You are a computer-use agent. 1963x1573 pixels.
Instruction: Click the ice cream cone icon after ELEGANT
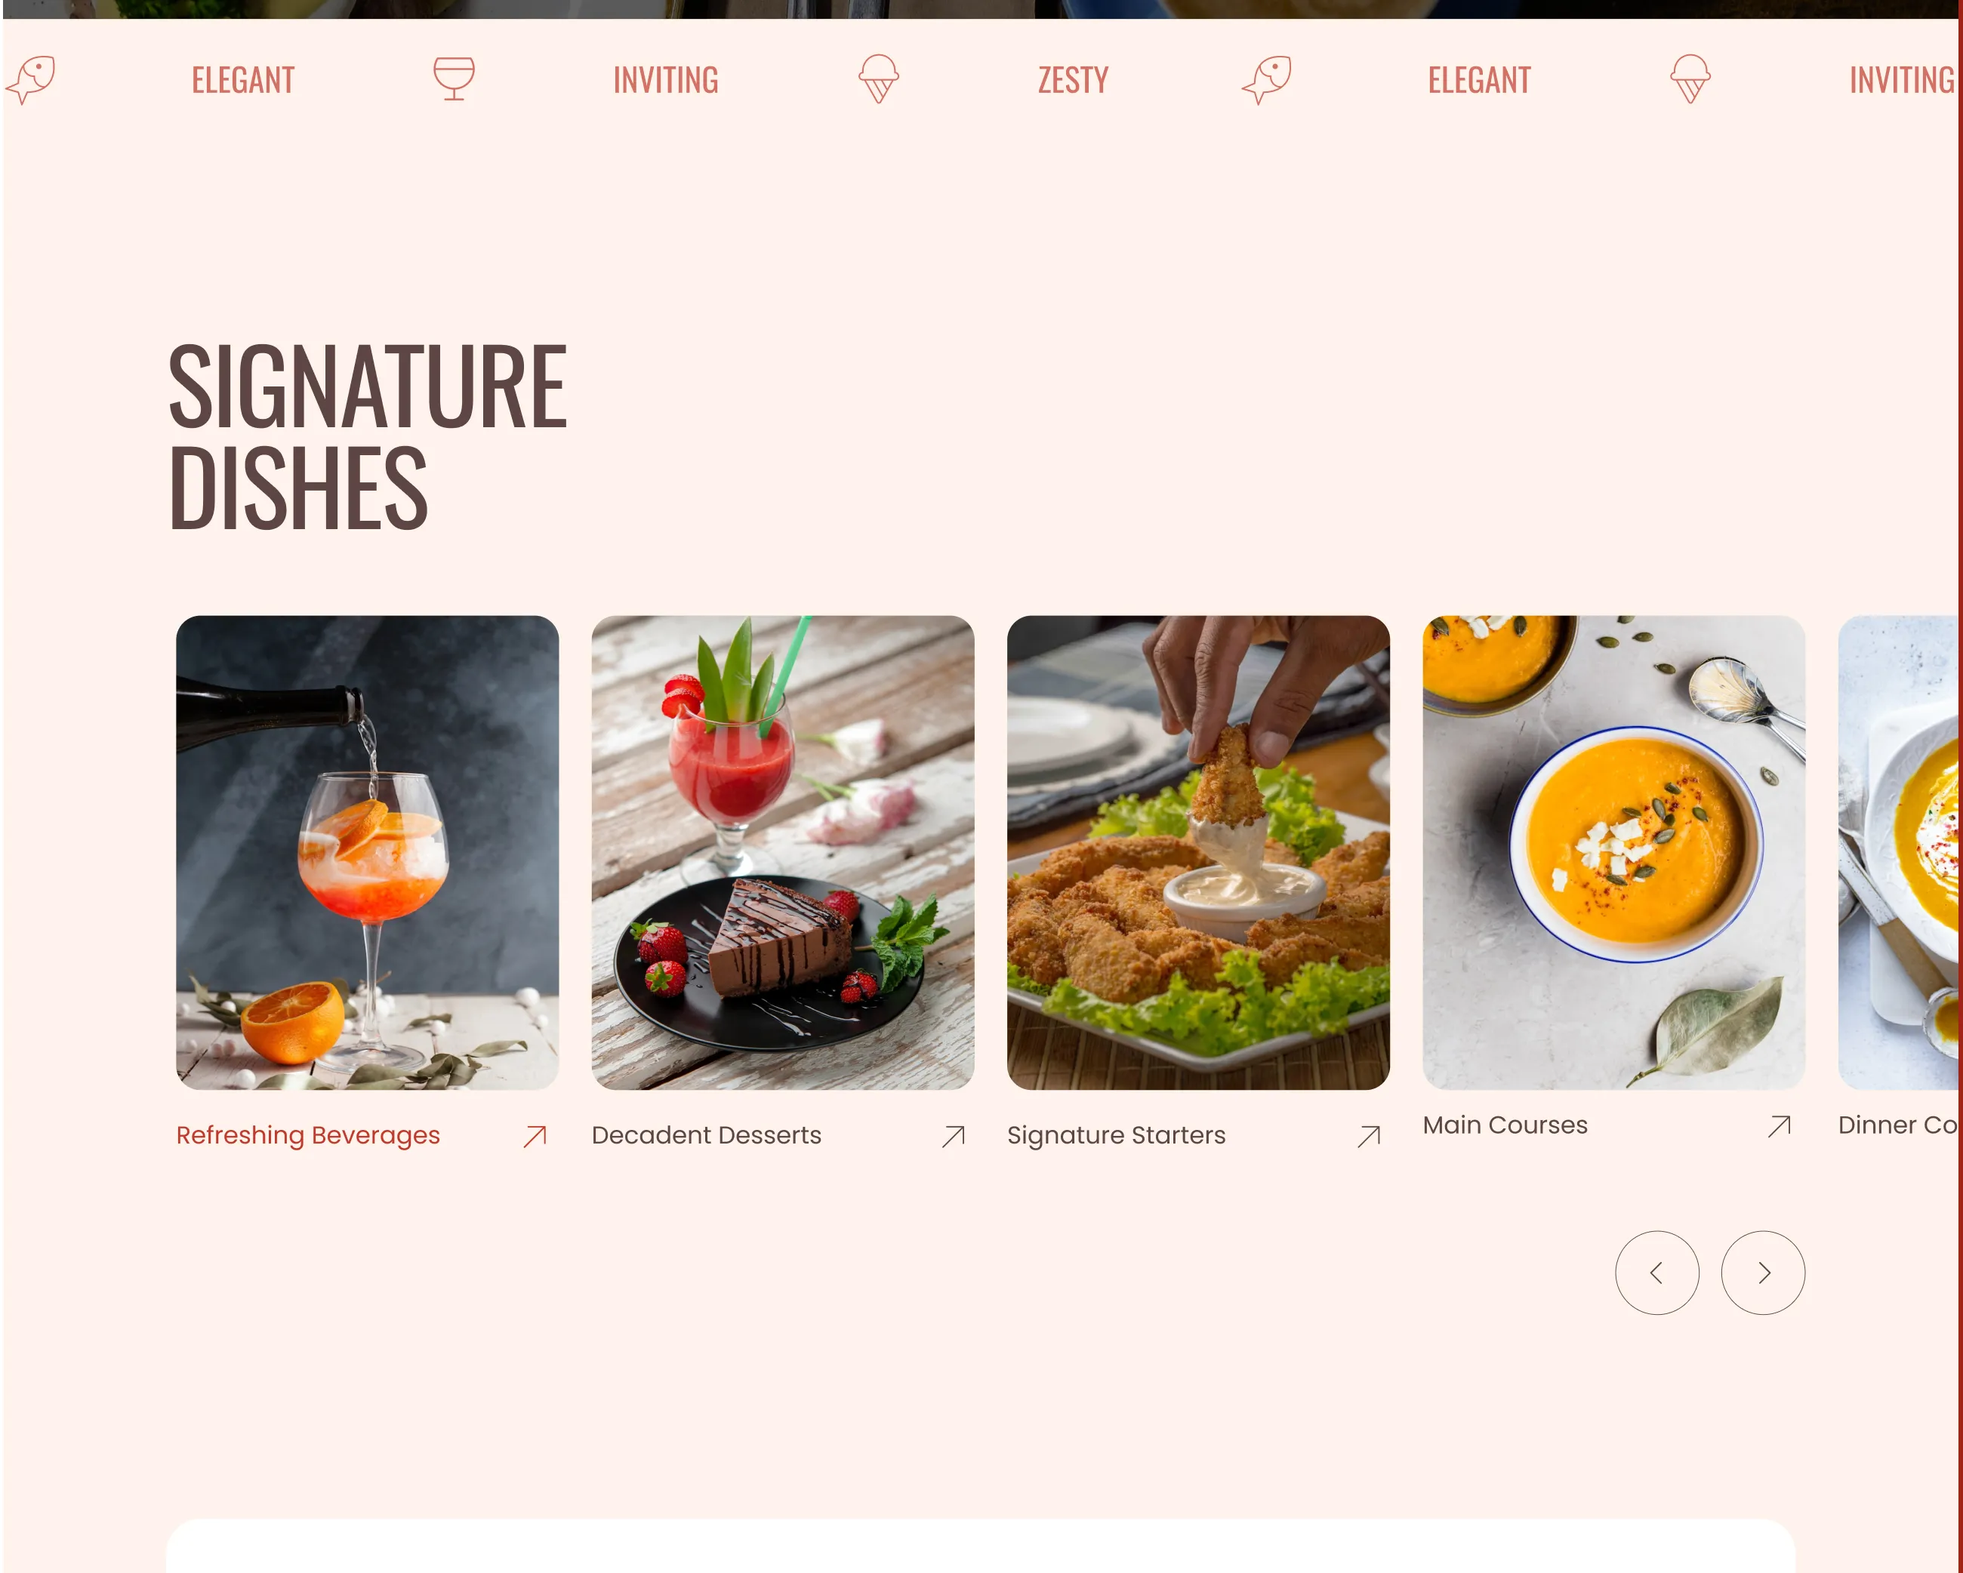pos(1690,78)
